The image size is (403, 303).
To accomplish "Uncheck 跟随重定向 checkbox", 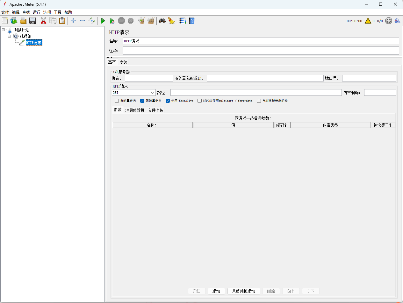I will [142, 101].
